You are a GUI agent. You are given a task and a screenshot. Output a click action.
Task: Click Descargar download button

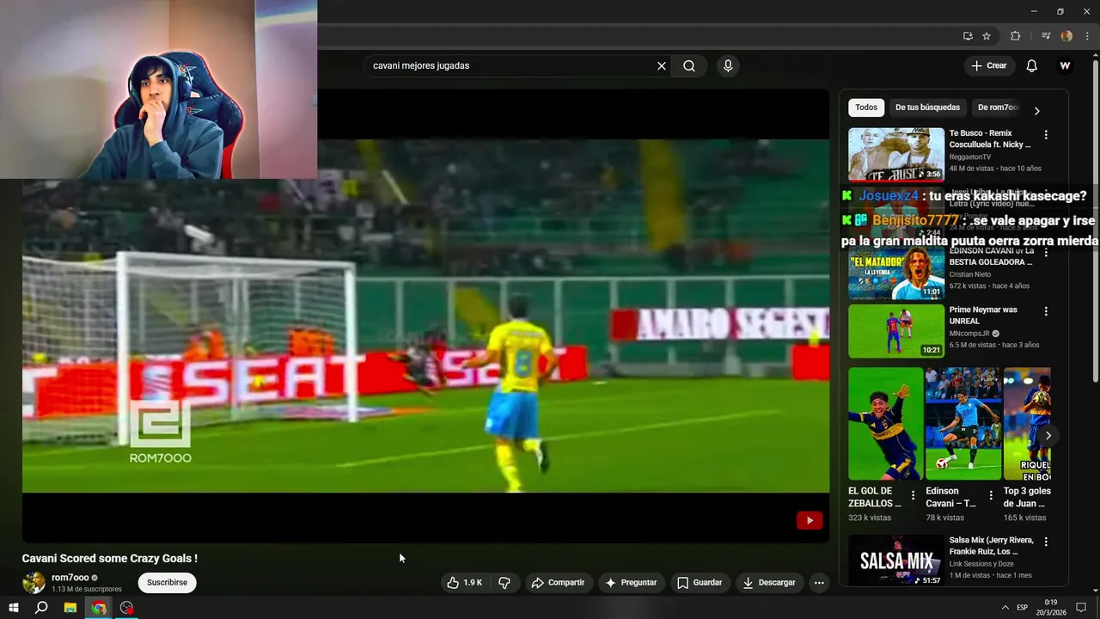769,583
